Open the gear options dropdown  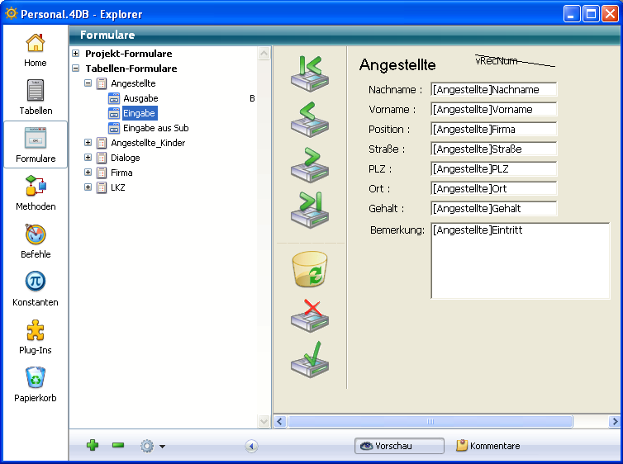pos(152,446)
